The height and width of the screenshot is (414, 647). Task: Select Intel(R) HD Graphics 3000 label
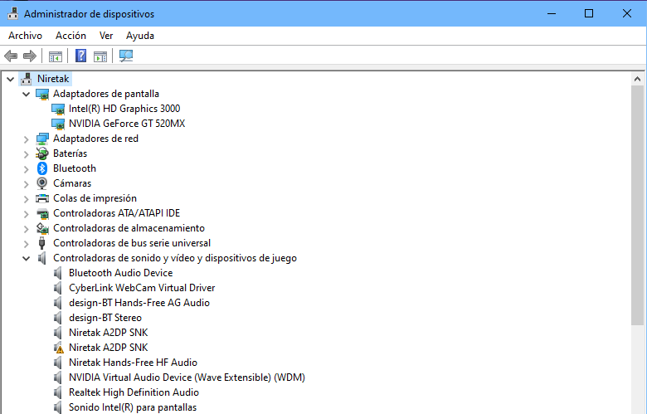[x=124, y=109]
